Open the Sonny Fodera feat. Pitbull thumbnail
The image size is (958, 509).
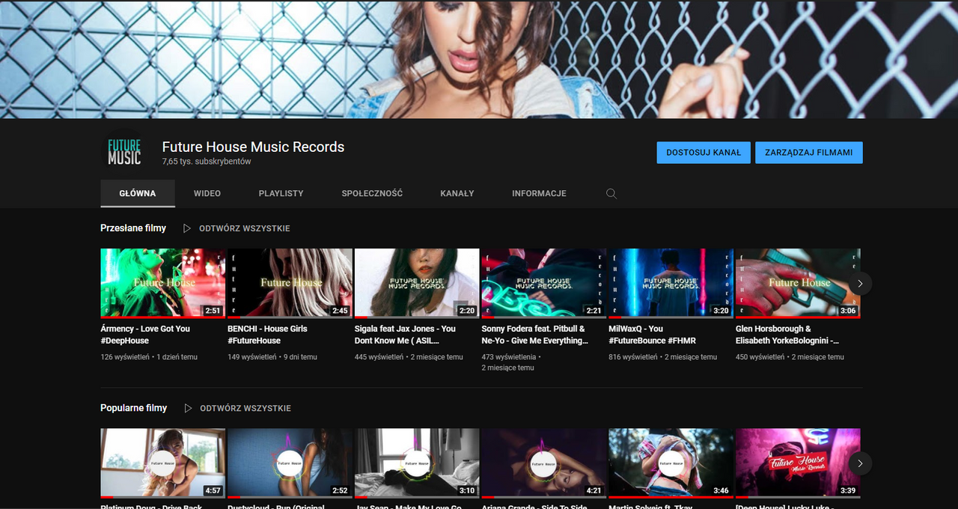point(544,284)
